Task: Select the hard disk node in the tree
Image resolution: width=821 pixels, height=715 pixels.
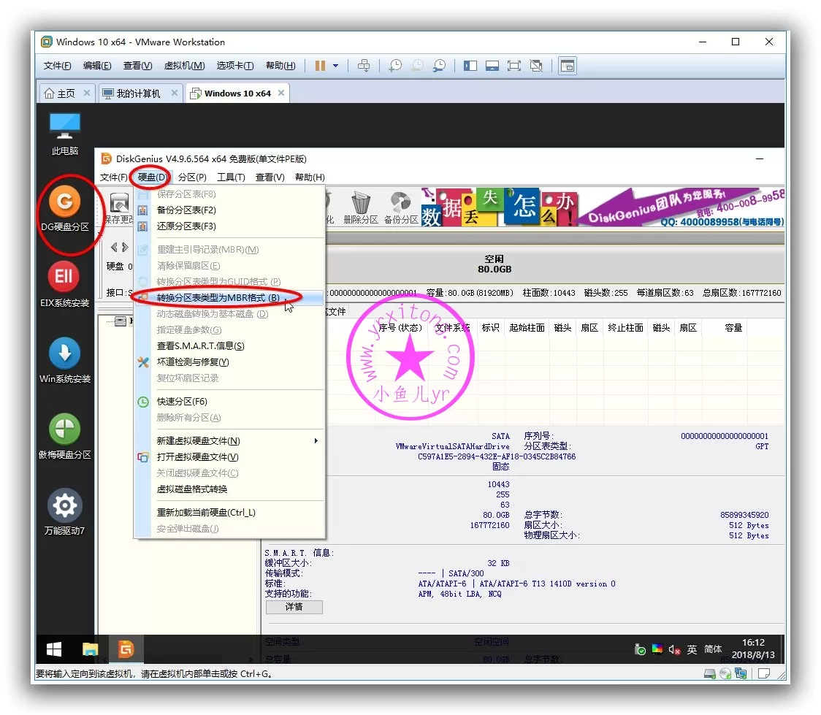Action: pyautogui.click(x=121, y=321)
